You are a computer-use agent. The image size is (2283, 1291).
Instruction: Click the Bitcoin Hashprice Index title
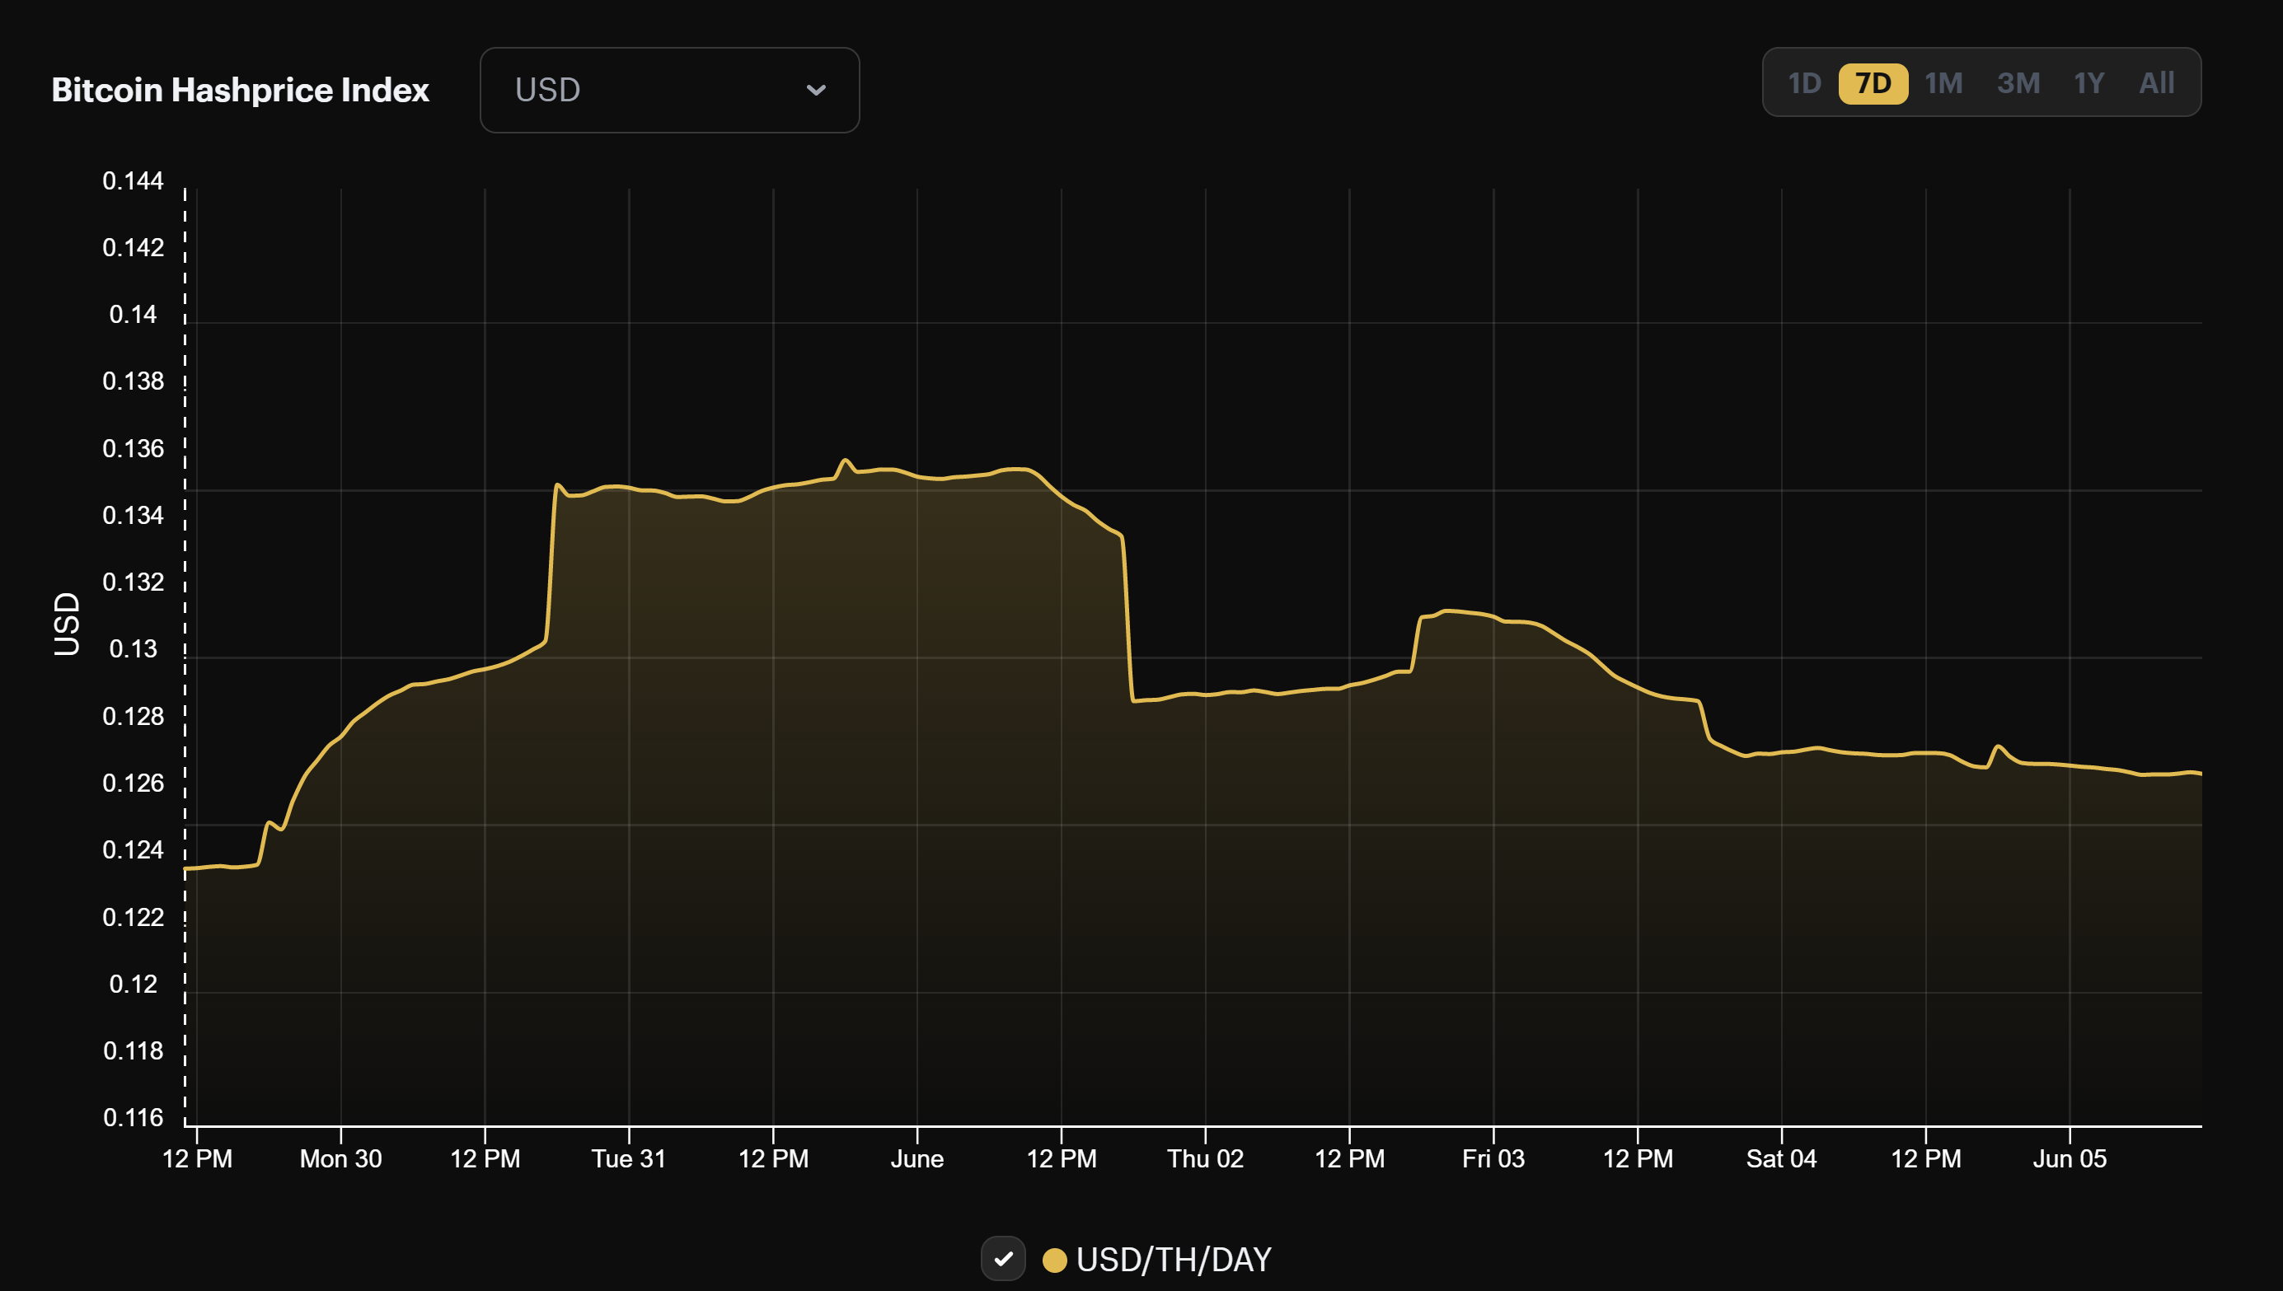pyautogui.click(x=241, y=91)
